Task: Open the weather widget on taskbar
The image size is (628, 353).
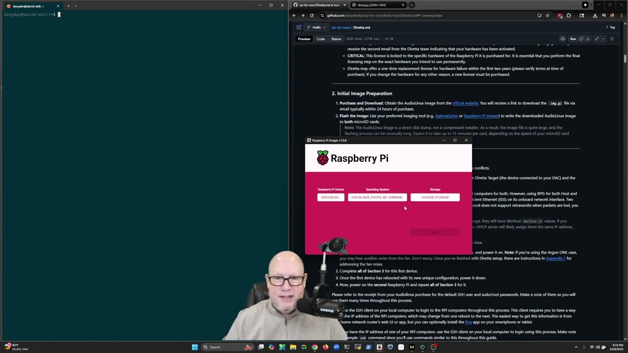Action: (x=17, y=347)
